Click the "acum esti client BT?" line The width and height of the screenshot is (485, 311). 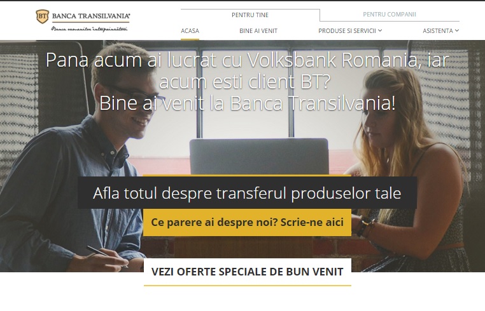245,82
